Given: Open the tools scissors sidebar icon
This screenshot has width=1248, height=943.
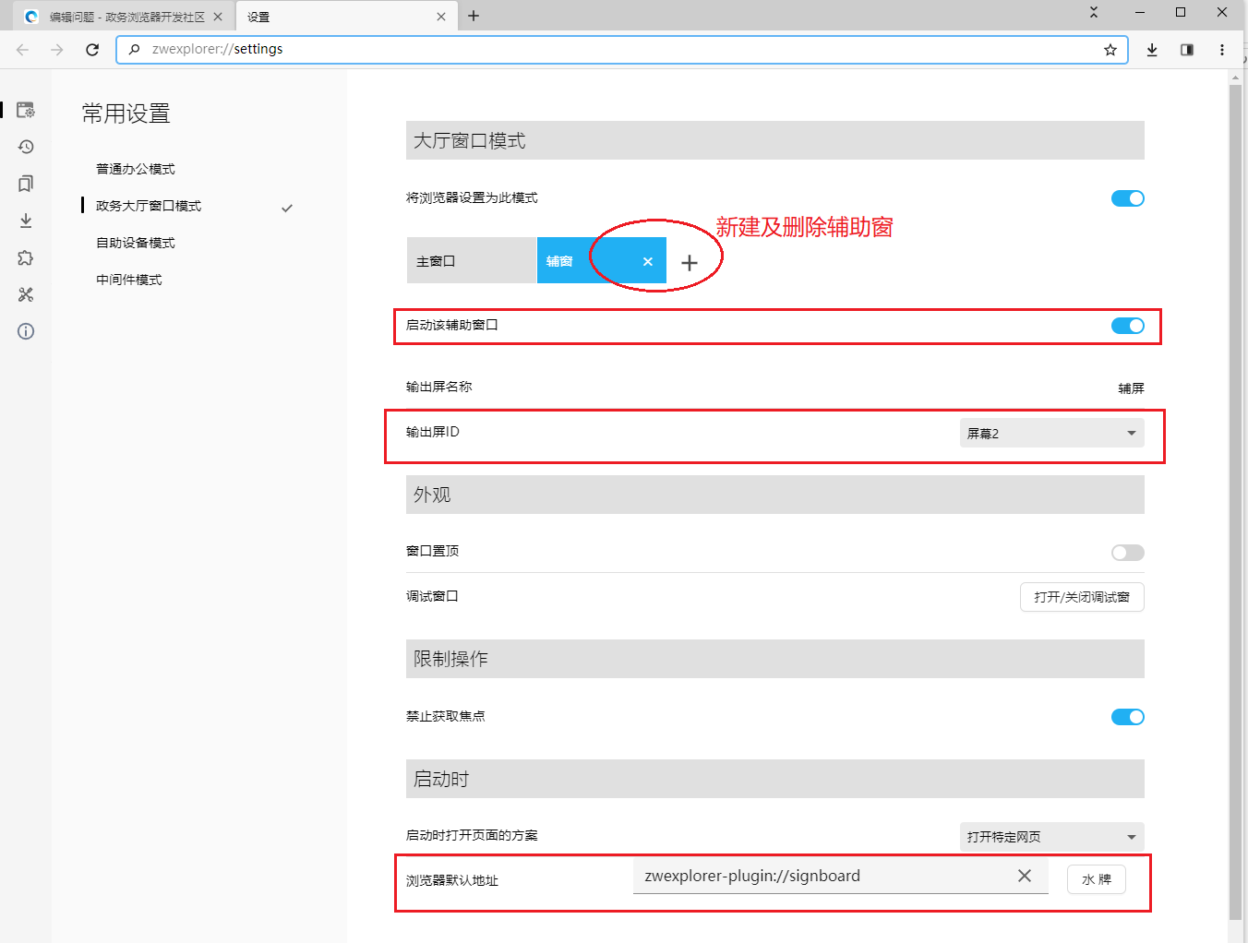Looking at the screenshot, I should click(x=26, y=294).
